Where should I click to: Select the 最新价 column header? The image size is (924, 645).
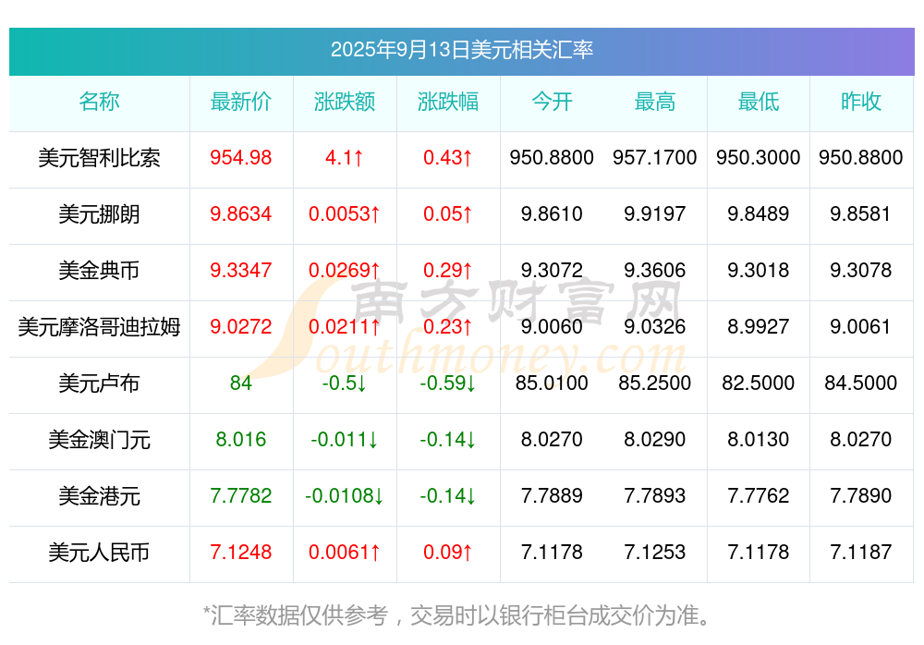tap(241, 102)
